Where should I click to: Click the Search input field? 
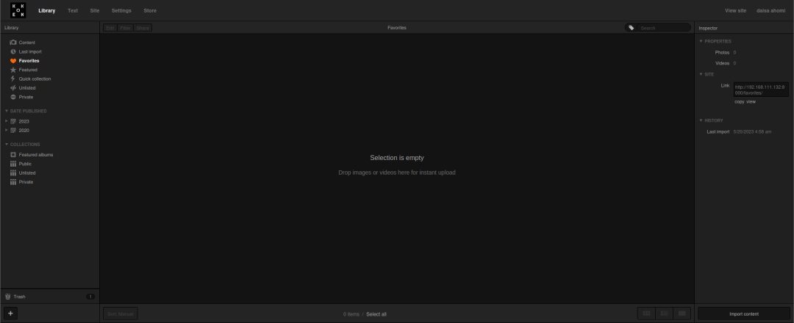coord(664,28)
